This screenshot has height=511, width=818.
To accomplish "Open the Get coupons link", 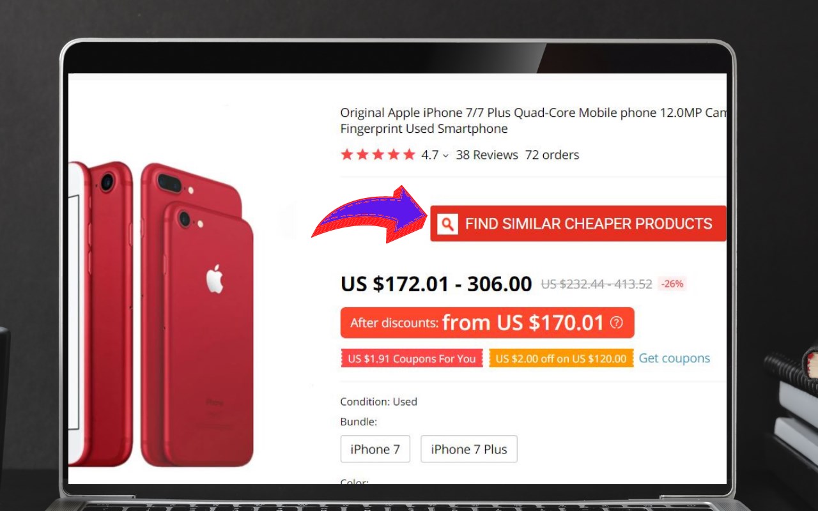I will click(674, 358).
